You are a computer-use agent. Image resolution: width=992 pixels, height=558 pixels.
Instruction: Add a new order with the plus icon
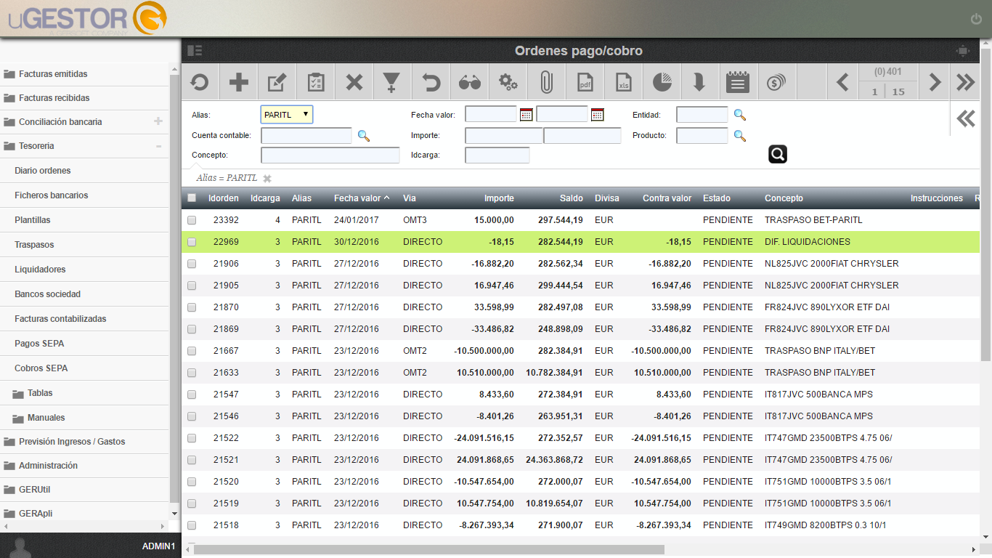tap(238, 82)
